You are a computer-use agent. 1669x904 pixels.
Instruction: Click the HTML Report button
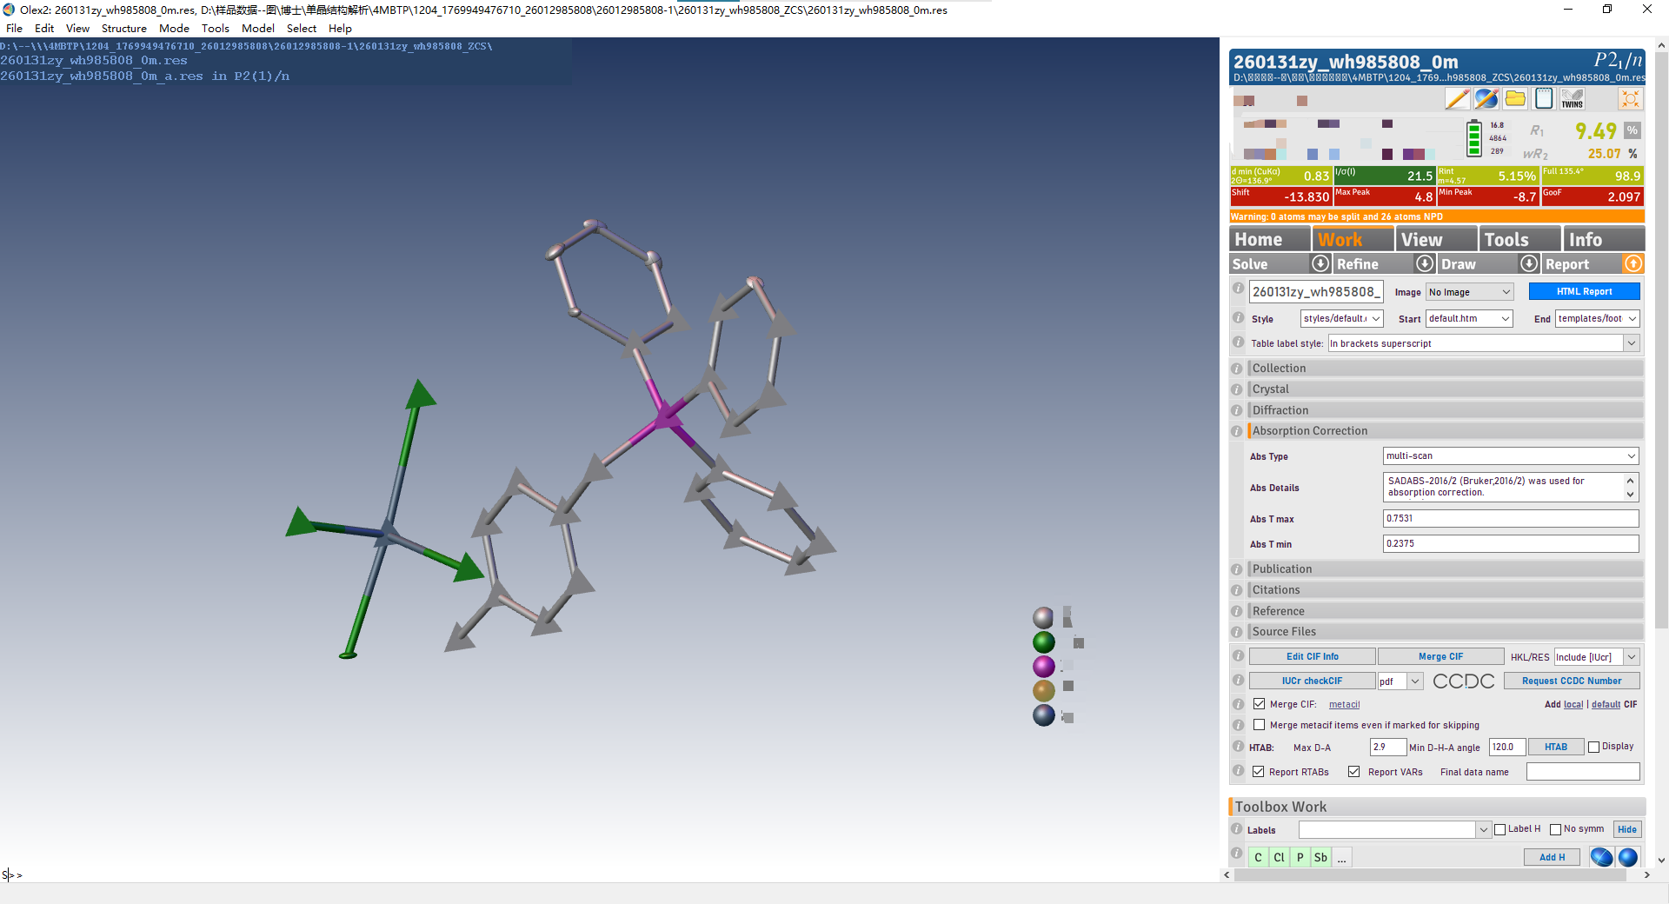click(1584, 292)
